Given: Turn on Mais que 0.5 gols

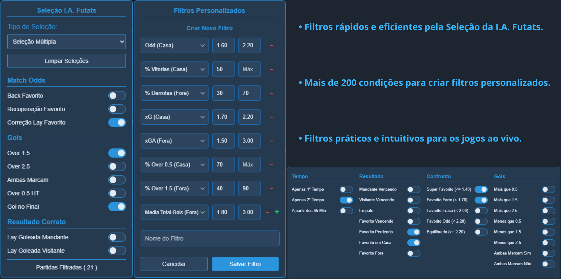Looking at the screenshot, I should pos(549,190).
